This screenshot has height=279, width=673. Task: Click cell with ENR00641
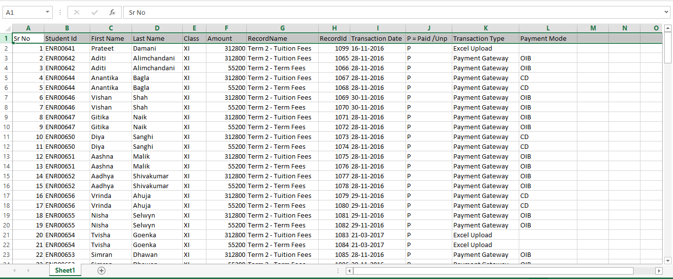tap(67, 48)
